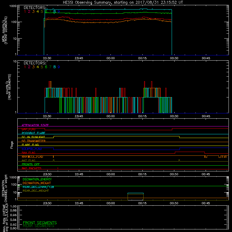This screenshot has height=232, width=232.
Task: Click the 0.94 tick on livetime axis
Action: pyautogui.click(x=13, y=220)
